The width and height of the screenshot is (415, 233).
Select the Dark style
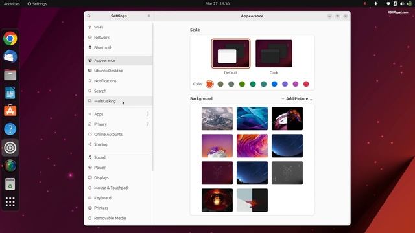[274, 54]
